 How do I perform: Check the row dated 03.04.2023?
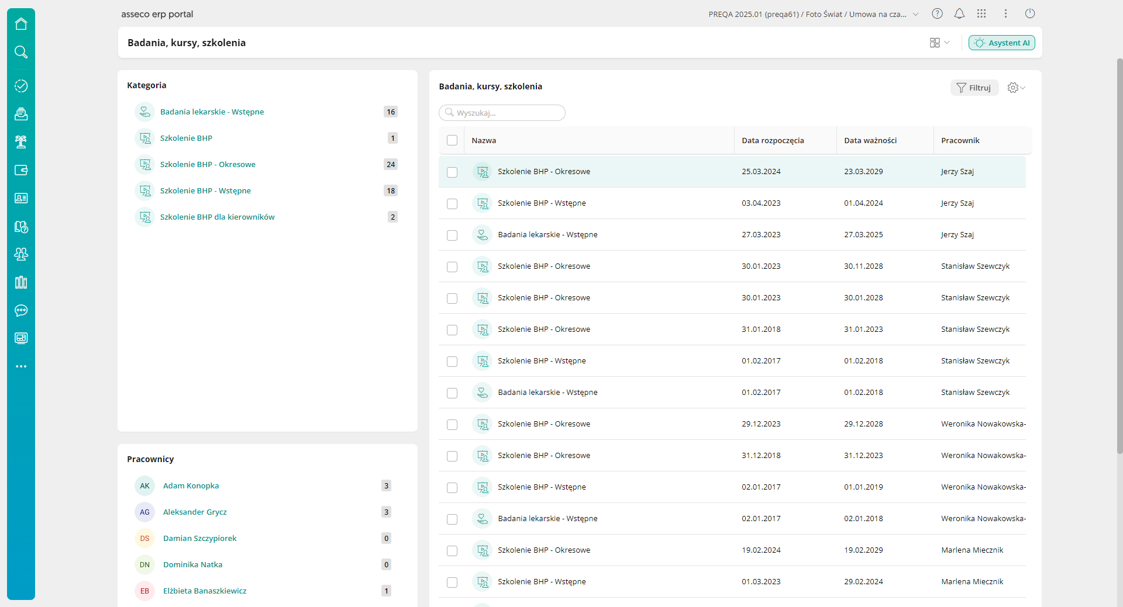(452, 203)
